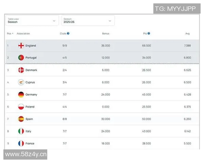
Task: Open the England association link
Action: click(x=31, y=46)
